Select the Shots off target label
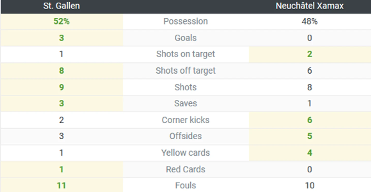Viewport: 371px width, 192px height. pyautogui.click(x=185, y=71)
